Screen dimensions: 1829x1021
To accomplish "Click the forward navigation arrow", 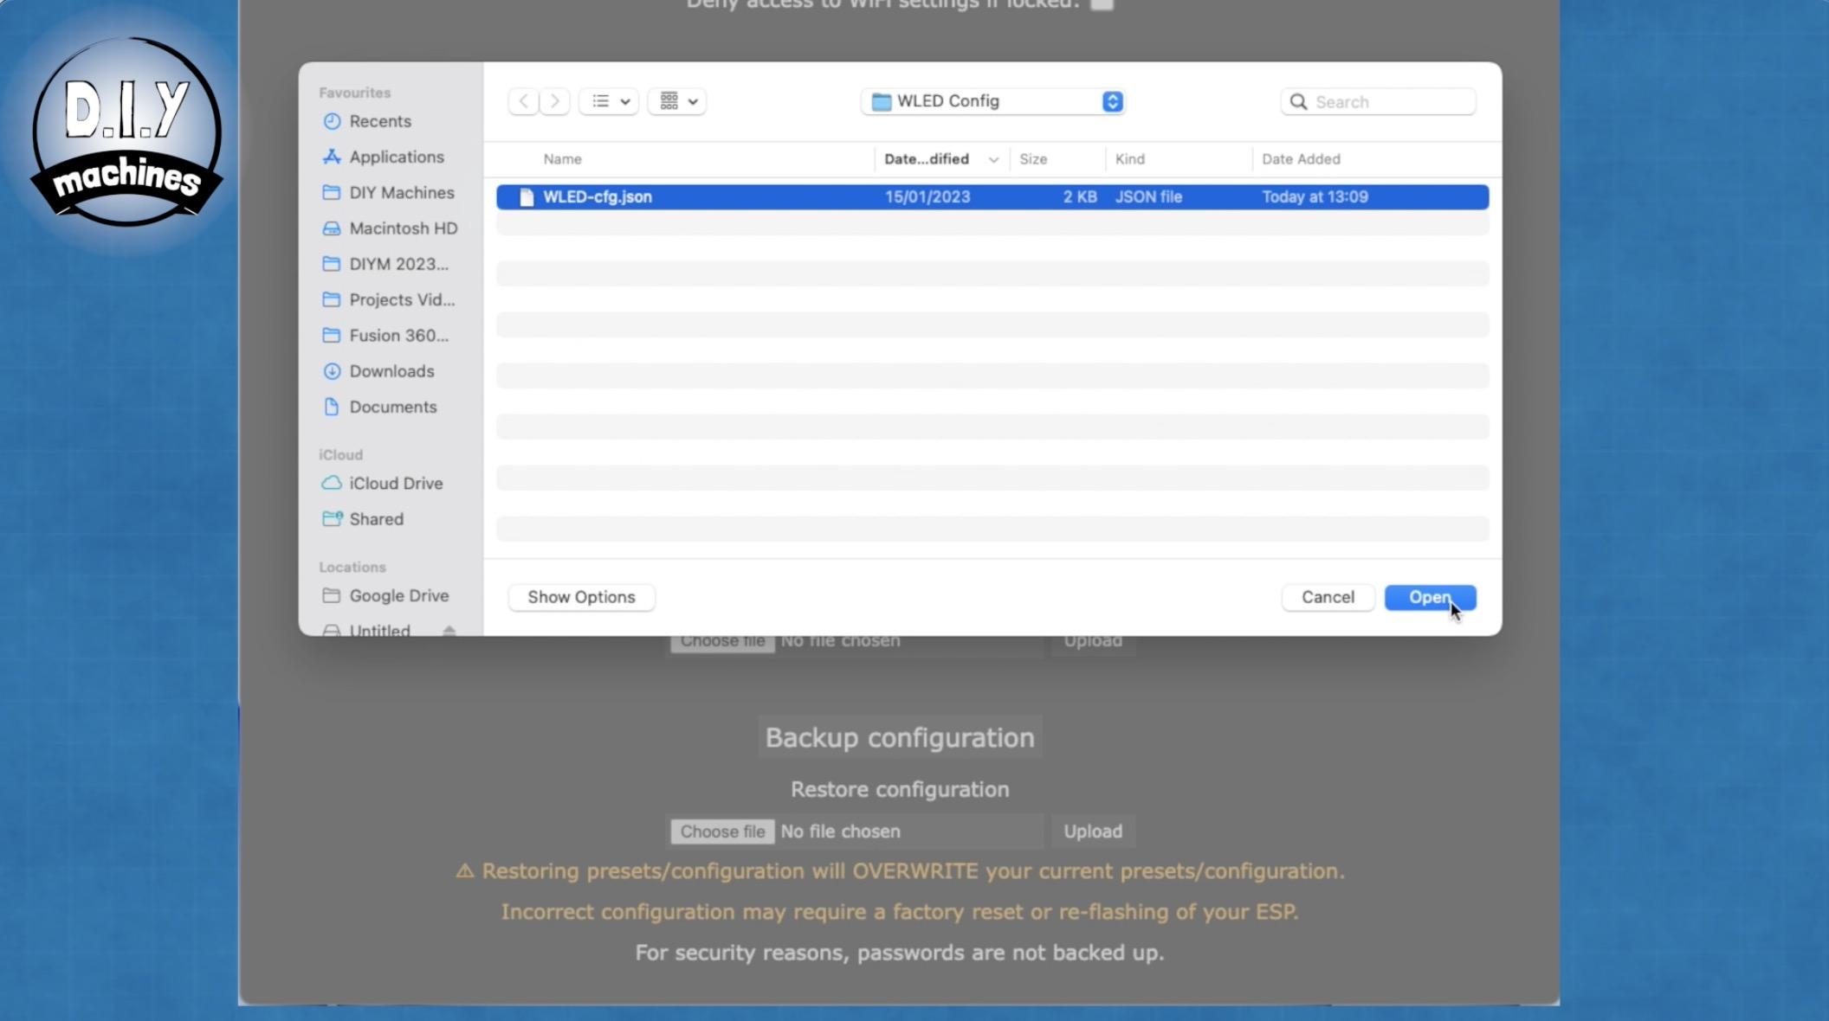I will tap(554, 100).
